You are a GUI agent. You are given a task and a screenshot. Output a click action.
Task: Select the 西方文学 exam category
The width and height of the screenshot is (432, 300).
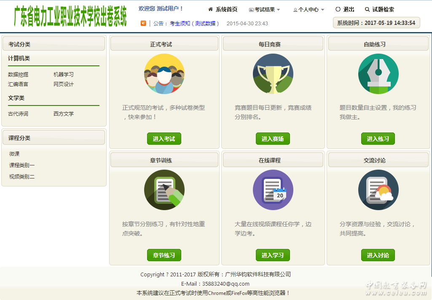64,114
